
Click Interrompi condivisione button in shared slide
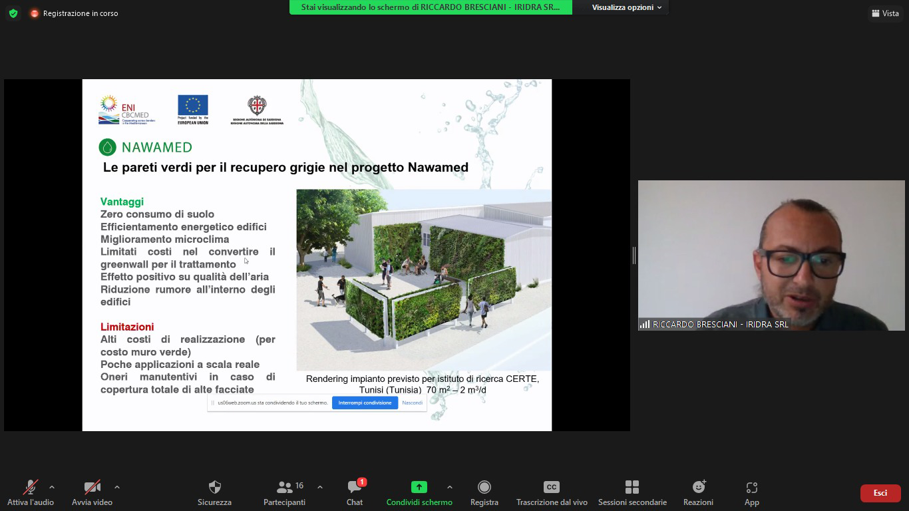[365, 403]
